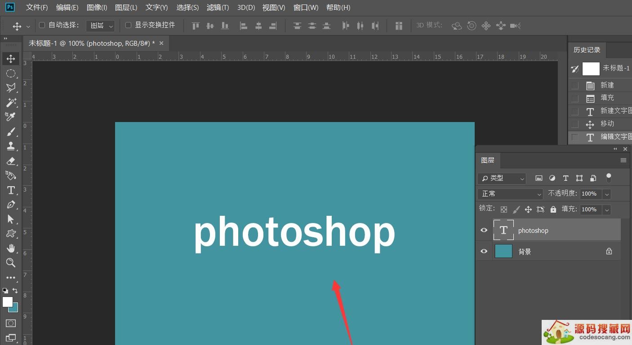Select the Custom Shape tool
This screenshot has width=632, height=345.
11,234
